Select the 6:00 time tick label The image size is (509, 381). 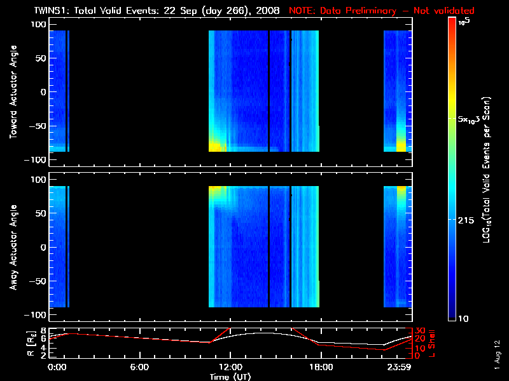click(139, 367)
